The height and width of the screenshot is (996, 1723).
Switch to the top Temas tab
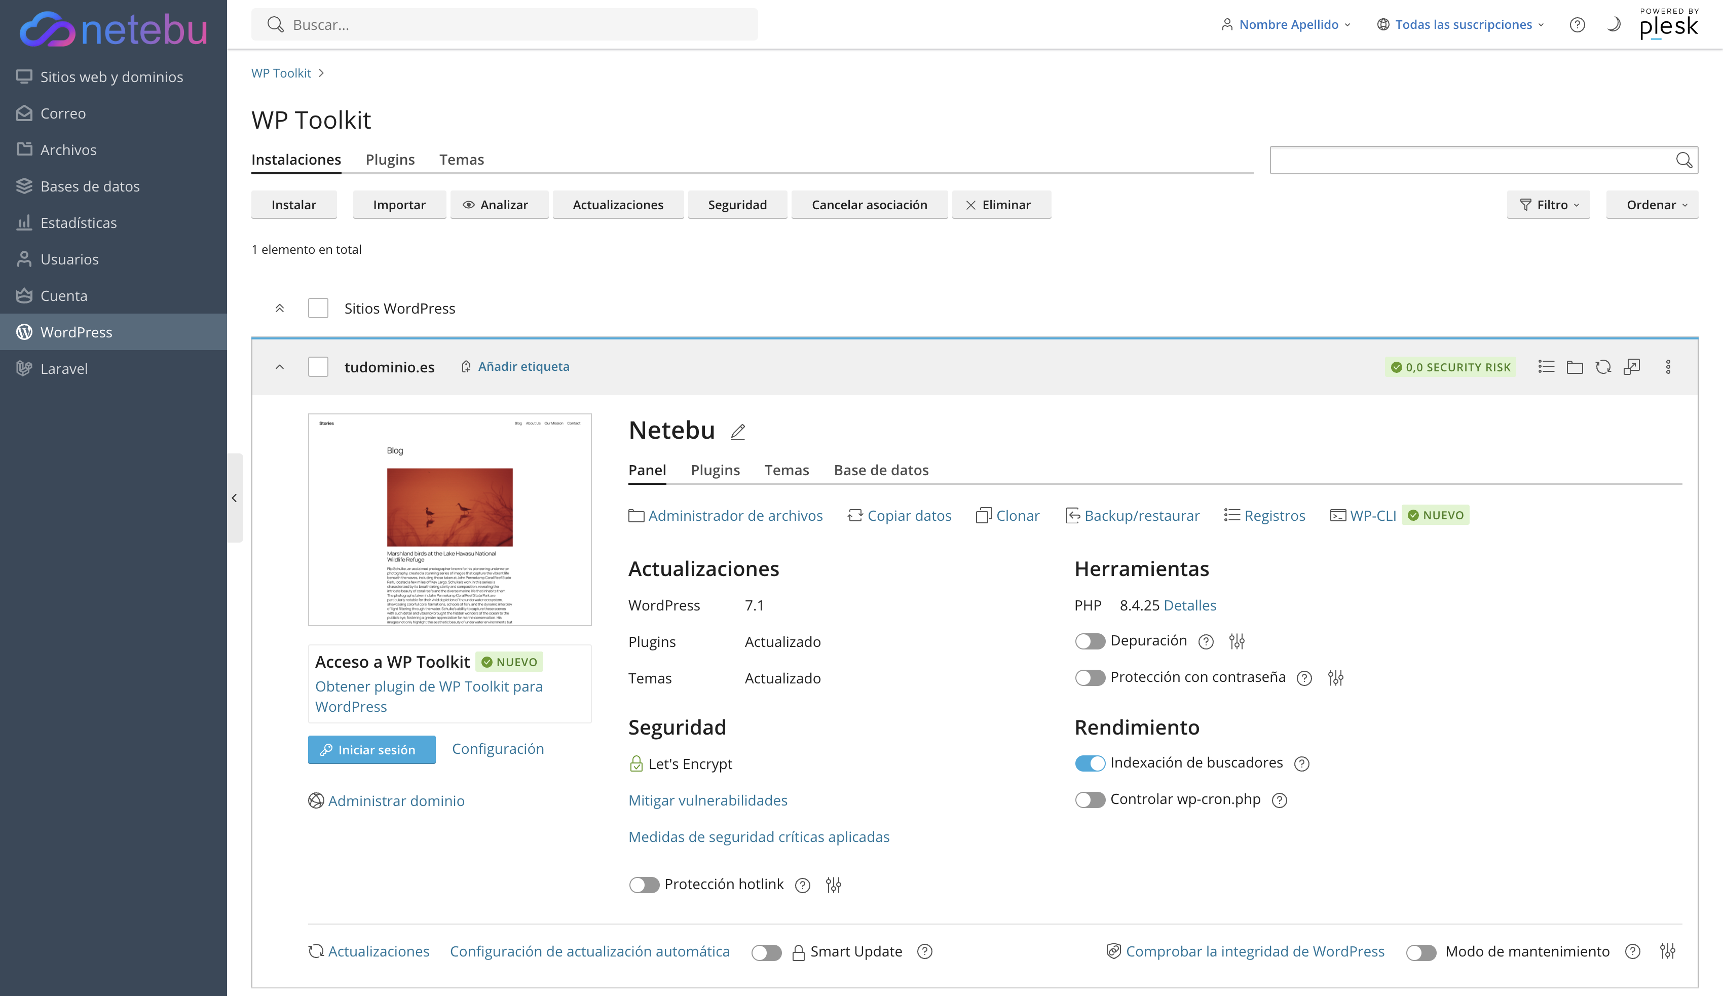point(462,159)
